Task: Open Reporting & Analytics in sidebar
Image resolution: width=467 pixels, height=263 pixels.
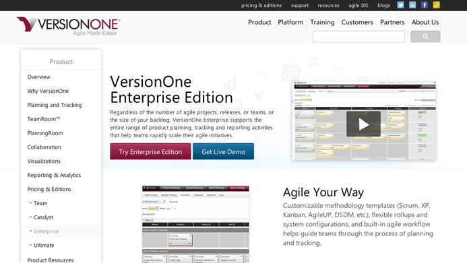Action: [54, 175]
